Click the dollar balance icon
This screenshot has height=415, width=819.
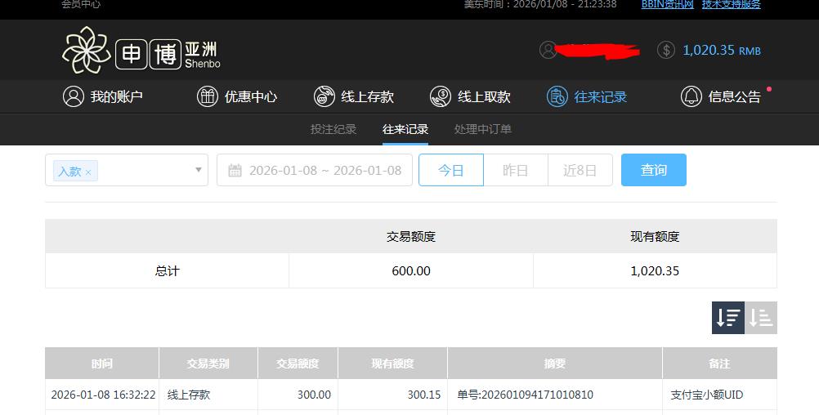[666, 50]
